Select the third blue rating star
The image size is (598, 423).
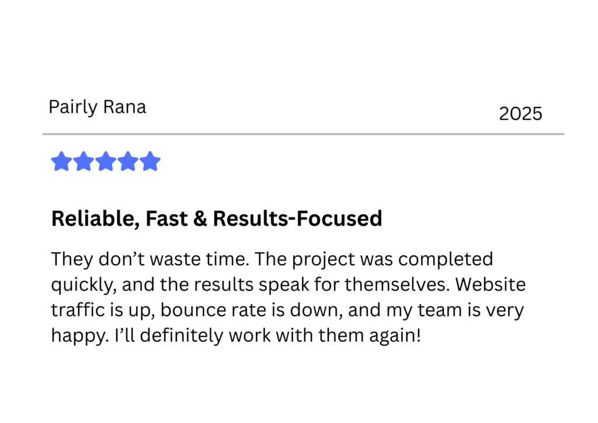[x=106, y=161]
